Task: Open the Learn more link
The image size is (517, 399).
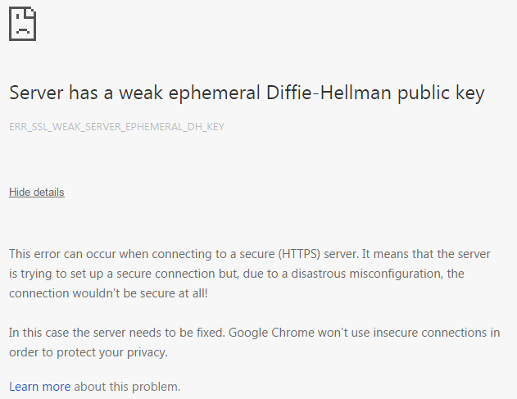Action: coord(39,386)
